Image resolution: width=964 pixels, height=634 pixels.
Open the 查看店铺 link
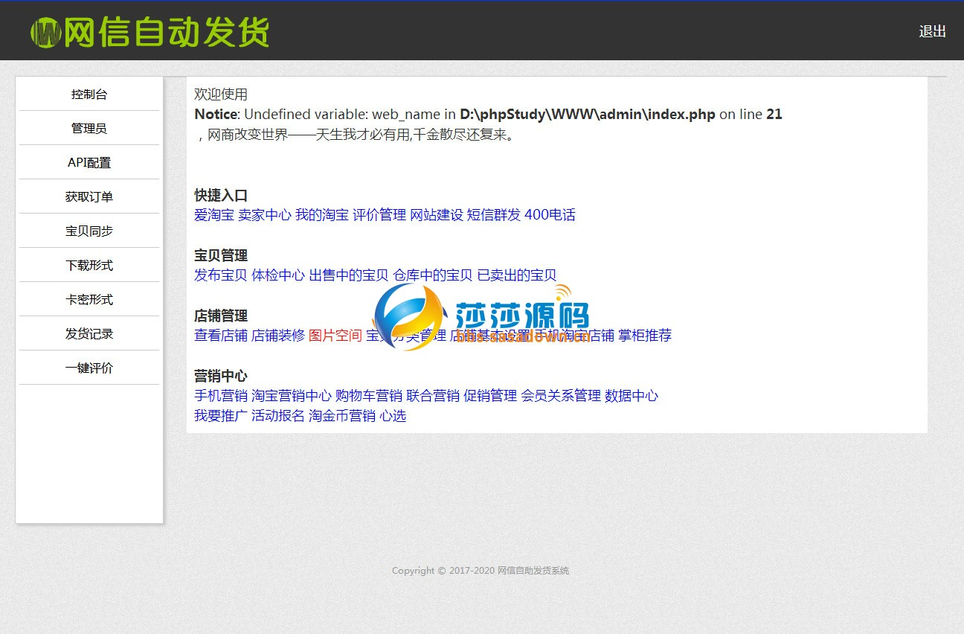[x=221, y=336]
